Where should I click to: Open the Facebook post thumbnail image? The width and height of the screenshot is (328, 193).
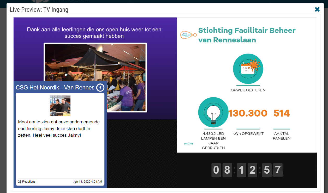(x=60, y=106)
